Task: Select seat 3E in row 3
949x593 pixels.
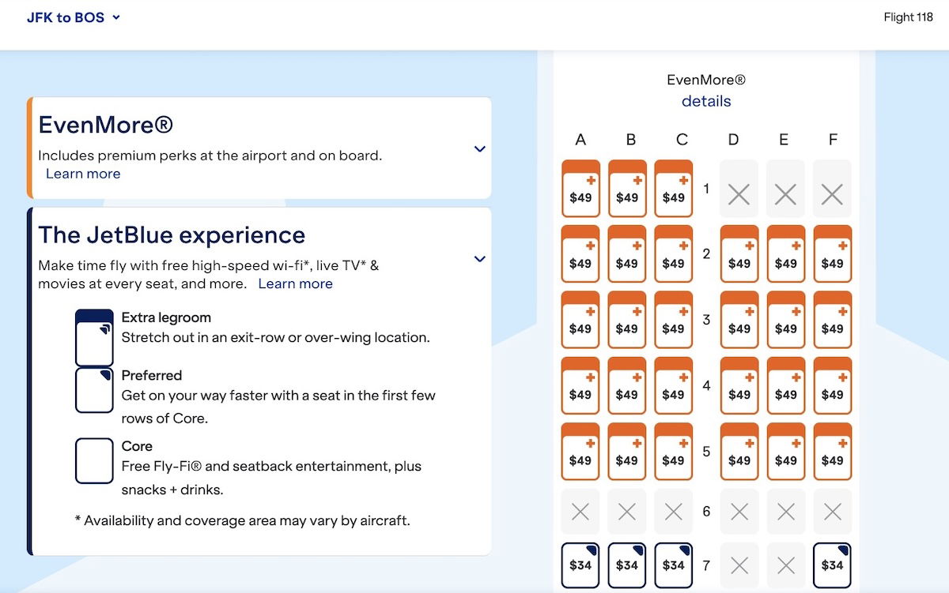Action: pos(785,320)
